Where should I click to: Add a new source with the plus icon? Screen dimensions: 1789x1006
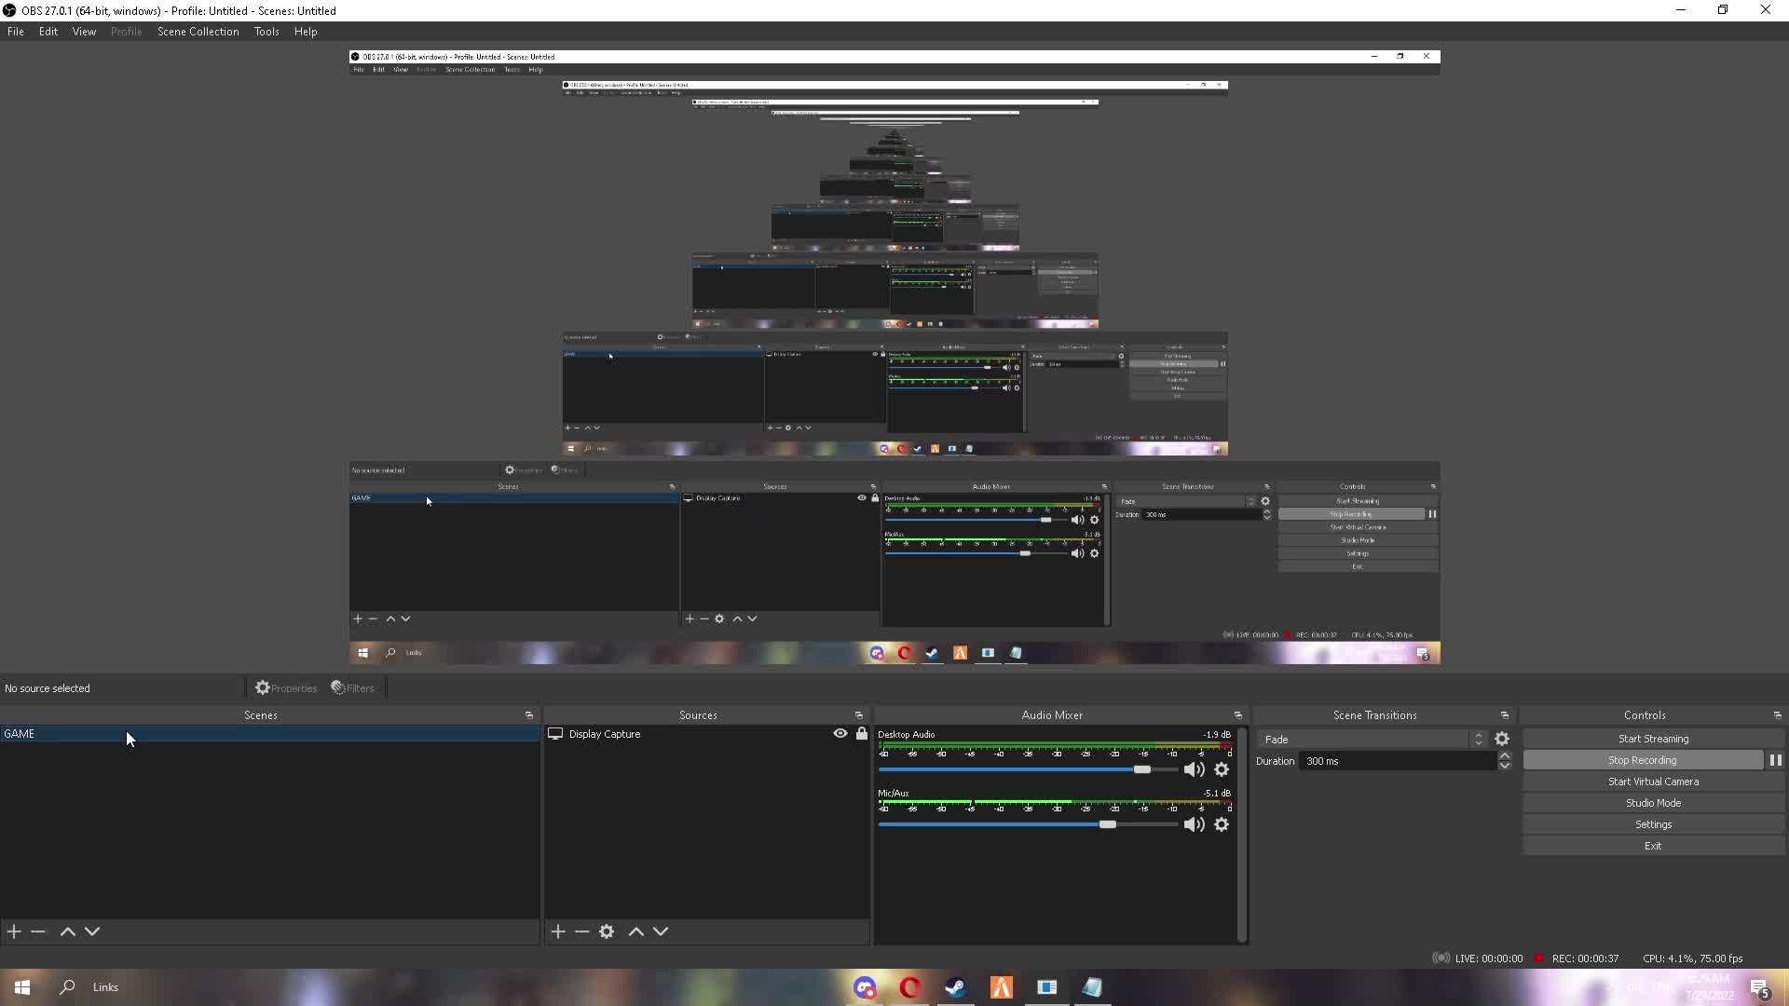point(557,931)
